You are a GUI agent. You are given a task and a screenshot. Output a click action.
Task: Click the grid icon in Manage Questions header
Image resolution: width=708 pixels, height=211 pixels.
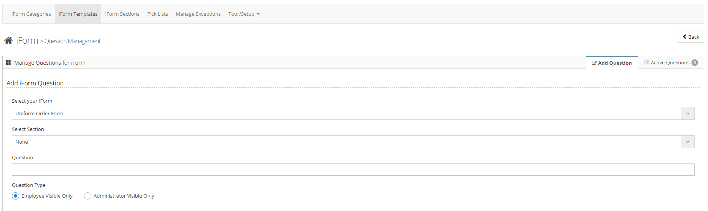pos(8,62)
